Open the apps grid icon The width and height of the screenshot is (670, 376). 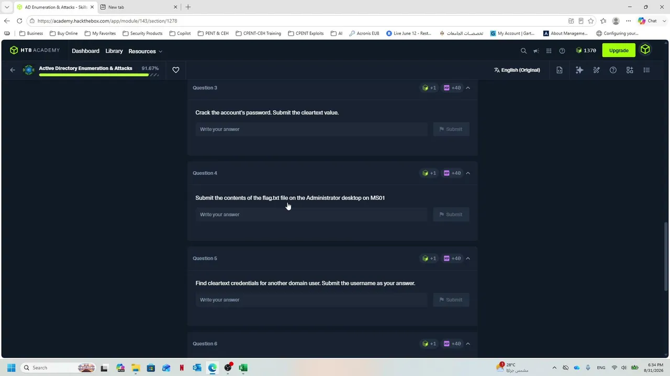click(549, 51)
